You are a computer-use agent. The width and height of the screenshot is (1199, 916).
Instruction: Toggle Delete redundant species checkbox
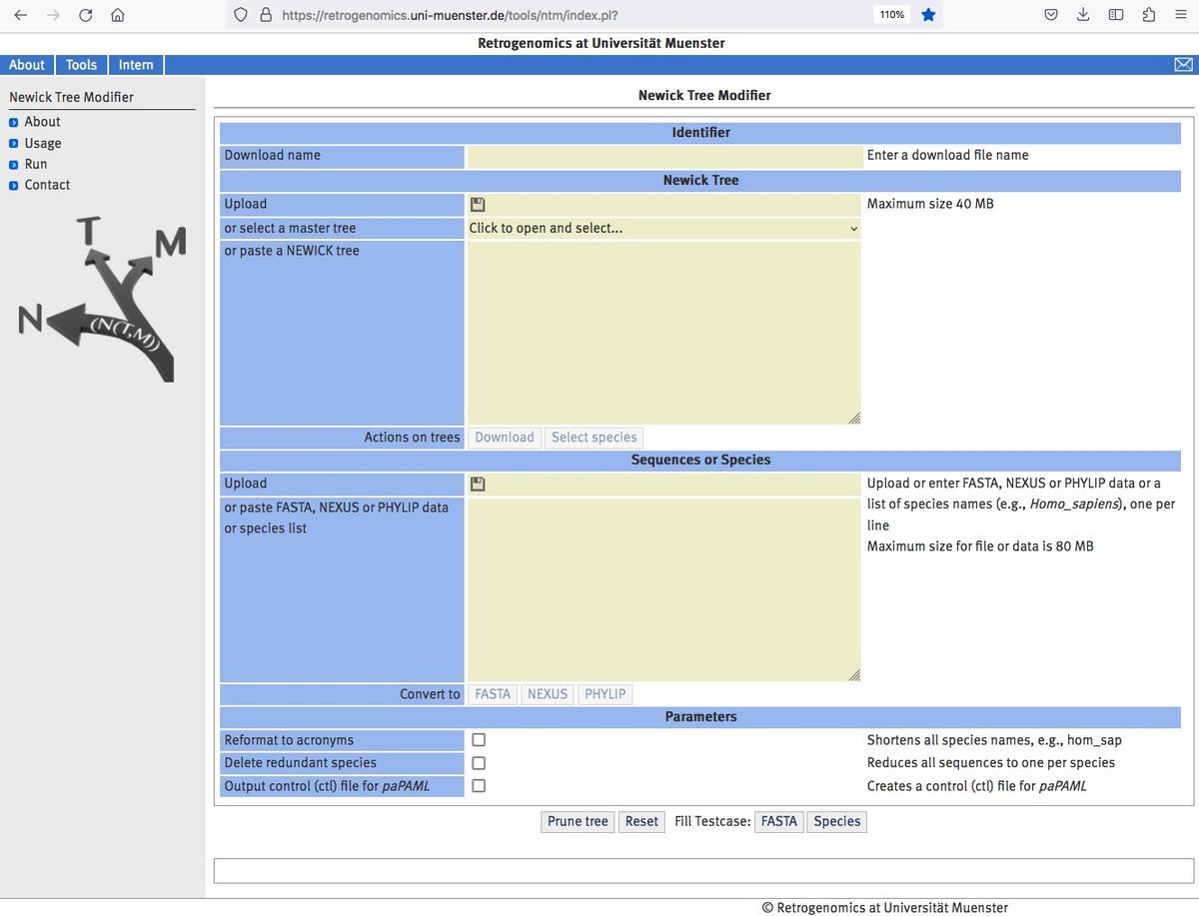(x=479, y=763)
